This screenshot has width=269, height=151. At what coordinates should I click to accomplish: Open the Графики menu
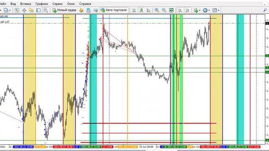pyautogui.click(x=42, y=4)
